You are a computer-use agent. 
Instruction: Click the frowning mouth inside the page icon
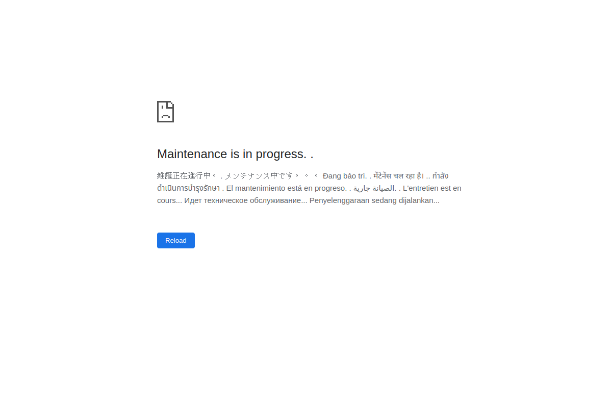[x=165, y=116]
